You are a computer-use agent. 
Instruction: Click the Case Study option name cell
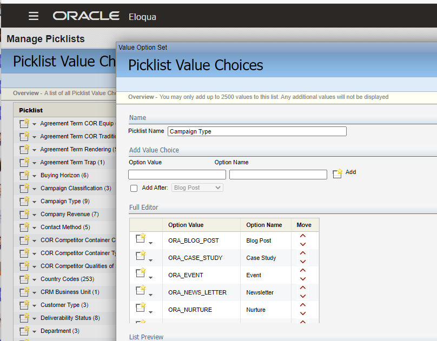point(261,258)
